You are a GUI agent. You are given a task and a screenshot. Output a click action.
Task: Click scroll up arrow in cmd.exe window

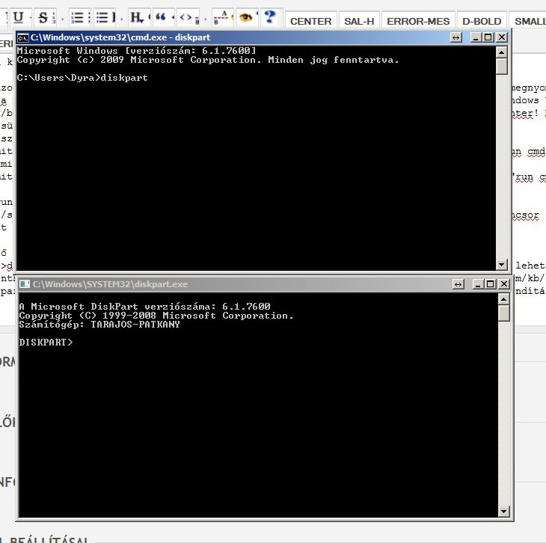tap(501, 52)
